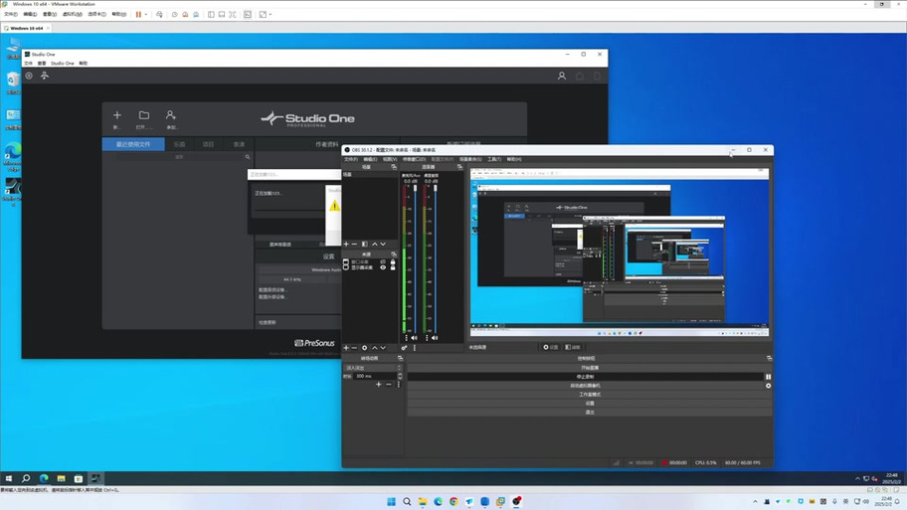Move scene up using Scenes panel arrow
This screenshot has height=510, width=907.
click(x=374, y=244)
